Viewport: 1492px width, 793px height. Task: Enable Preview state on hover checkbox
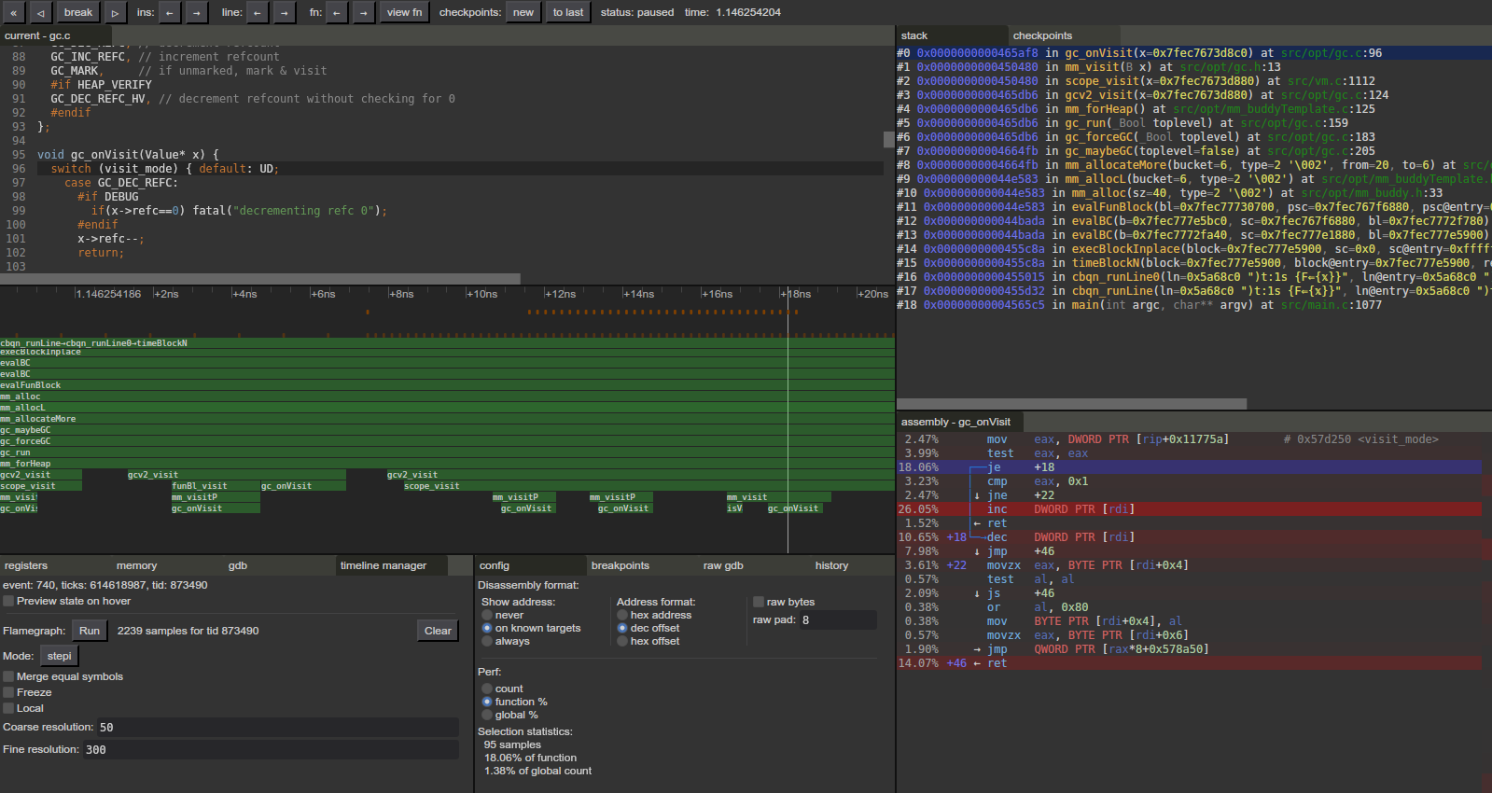(x=8, y=601)
